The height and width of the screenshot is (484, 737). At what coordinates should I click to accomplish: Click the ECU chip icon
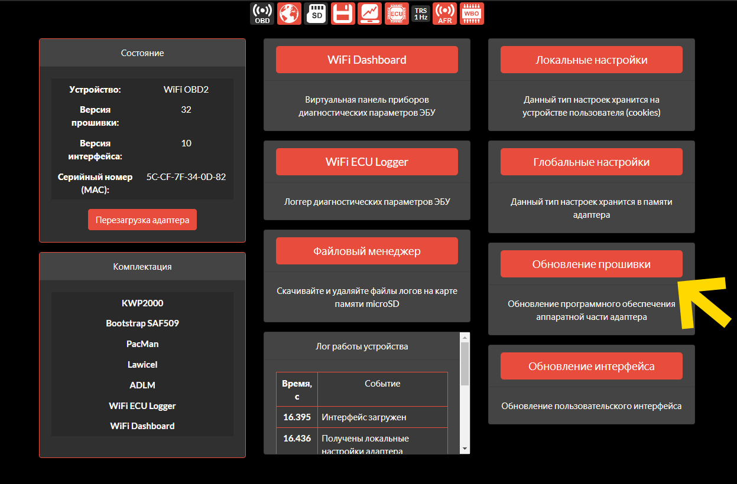click(x=397, y=14)
